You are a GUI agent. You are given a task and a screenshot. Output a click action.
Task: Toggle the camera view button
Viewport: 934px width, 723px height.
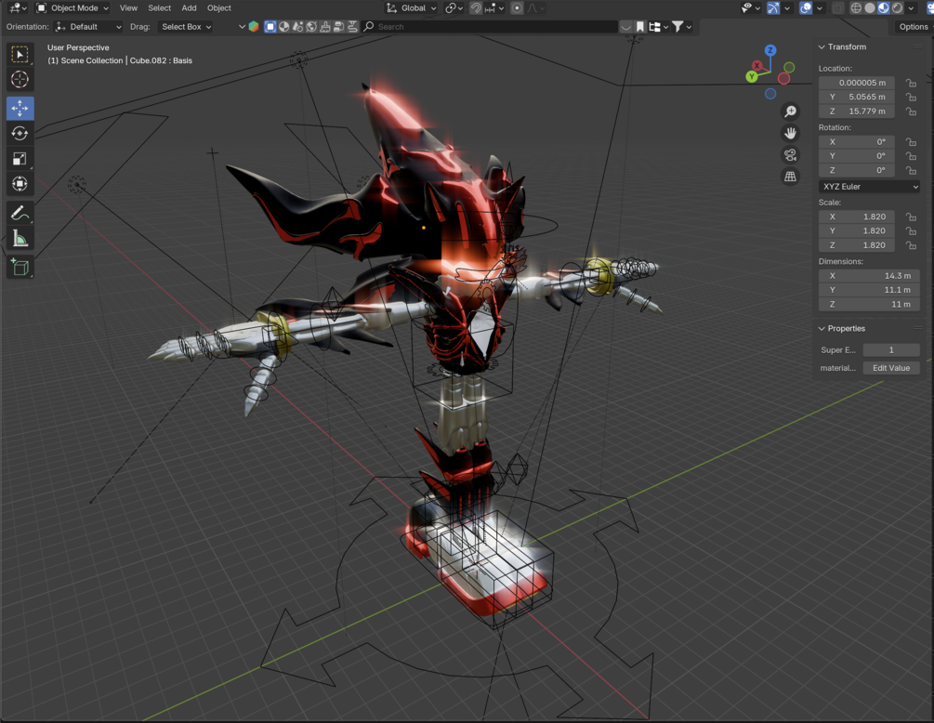(x=790, y=155)
